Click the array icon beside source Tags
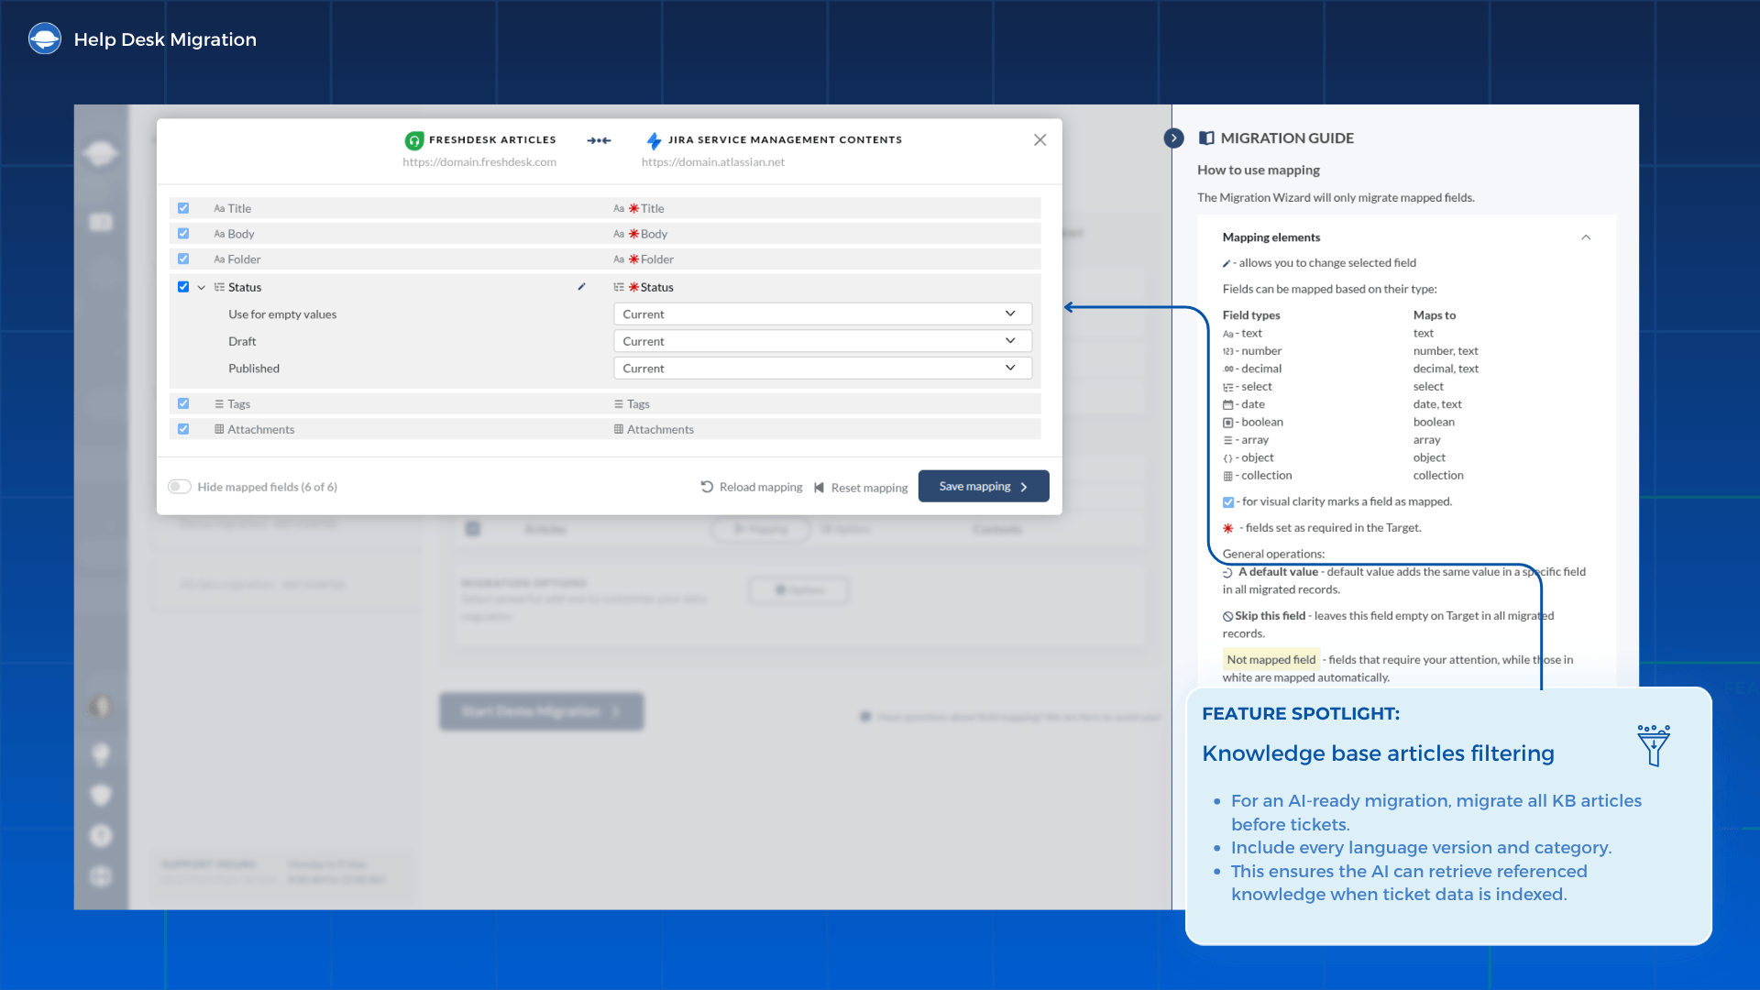This screenshot has height=990, width=1760. 219,404
